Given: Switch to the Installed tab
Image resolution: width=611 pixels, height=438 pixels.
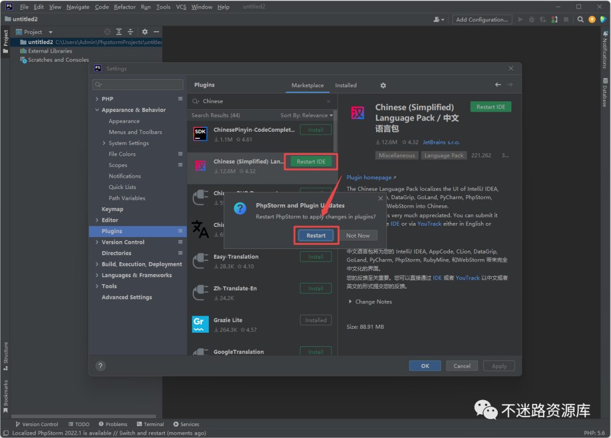Looking at the screenshot, I should (346, 85).
